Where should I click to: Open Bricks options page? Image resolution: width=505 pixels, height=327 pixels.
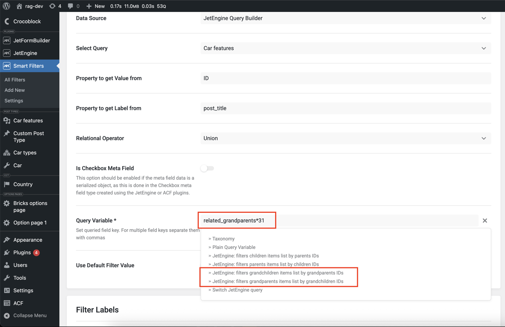coord(30,207)
